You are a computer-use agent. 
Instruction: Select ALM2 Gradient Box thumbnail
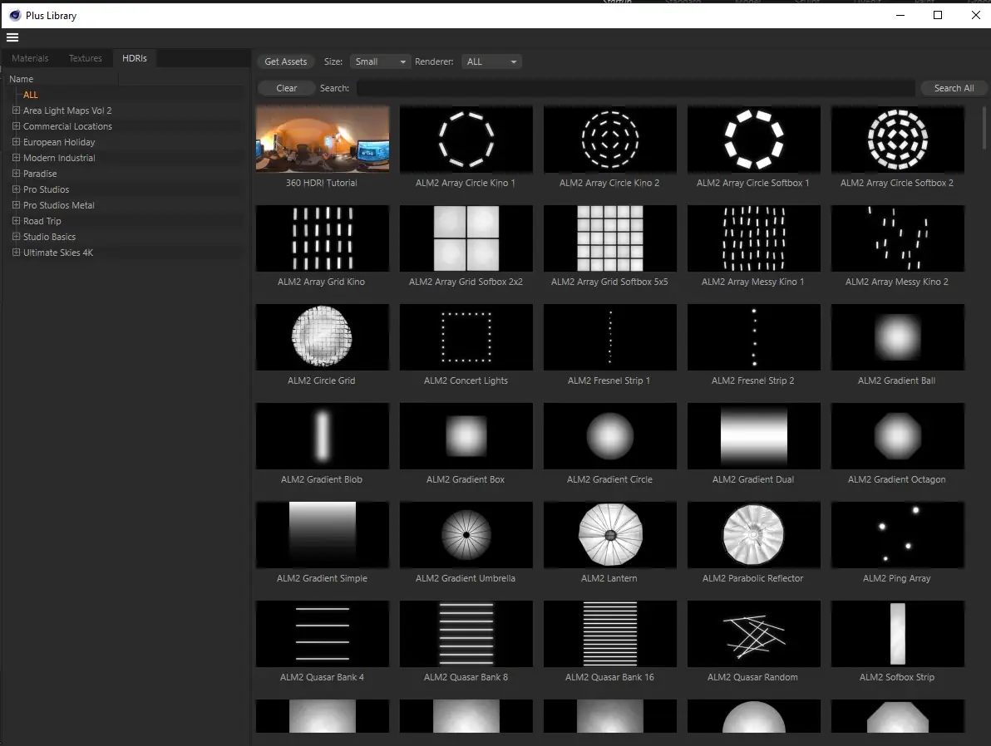coord(466,436)
